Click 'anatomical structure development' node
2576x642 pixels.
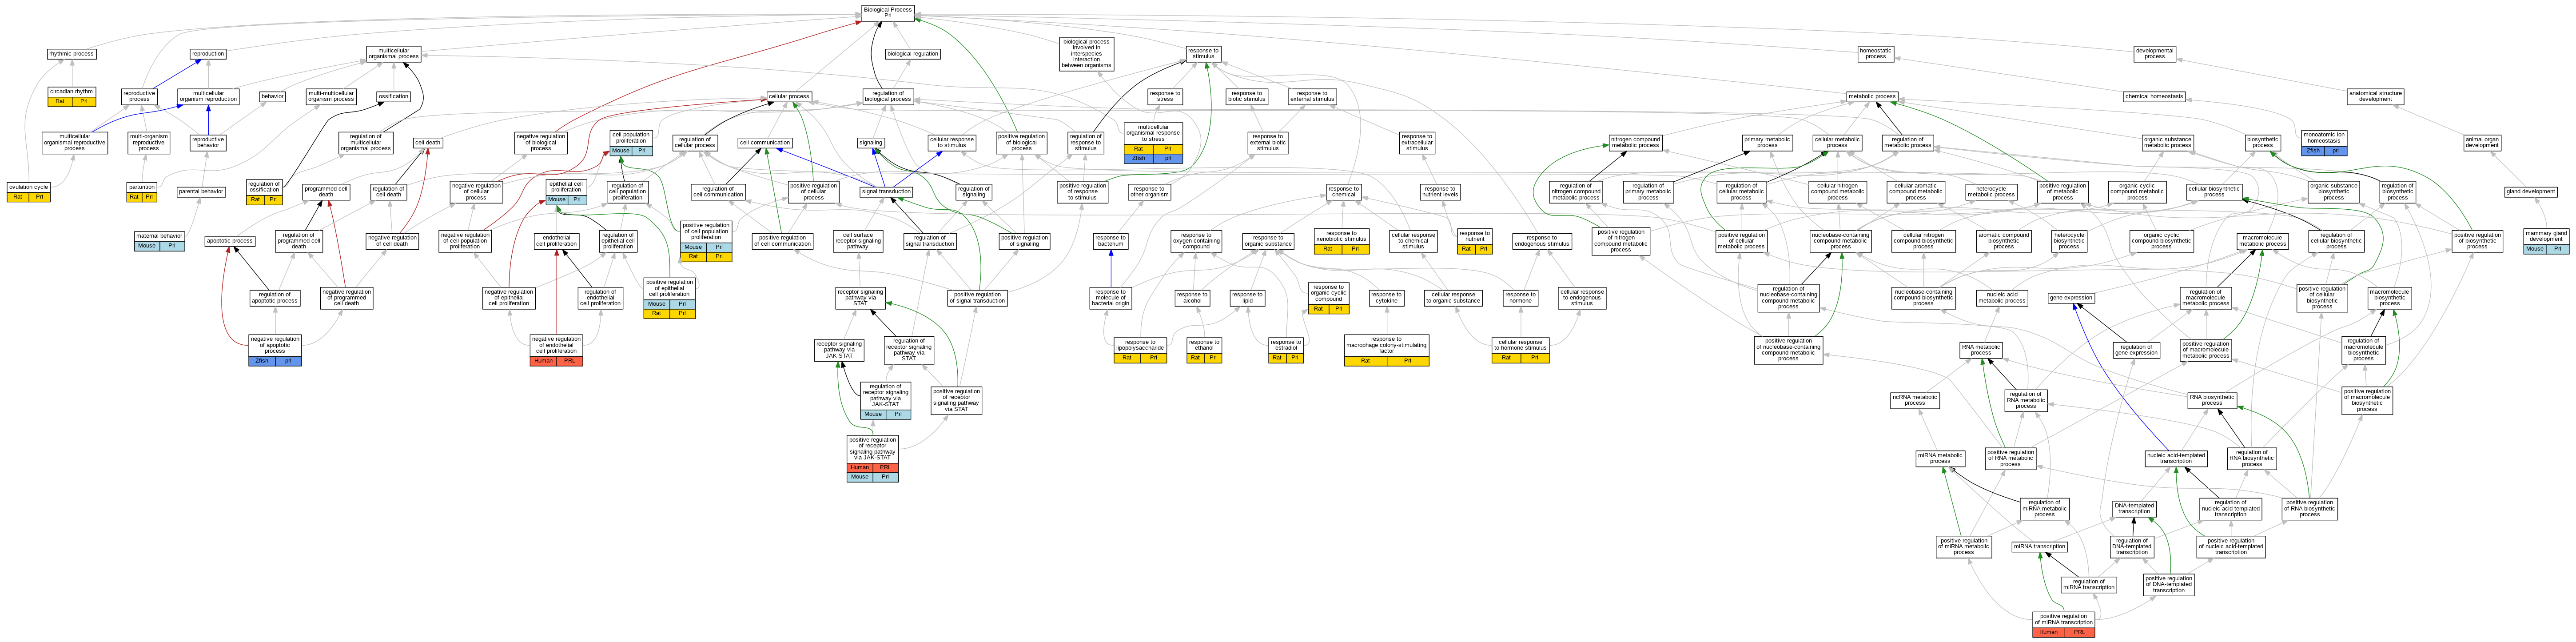[2375, 97]
